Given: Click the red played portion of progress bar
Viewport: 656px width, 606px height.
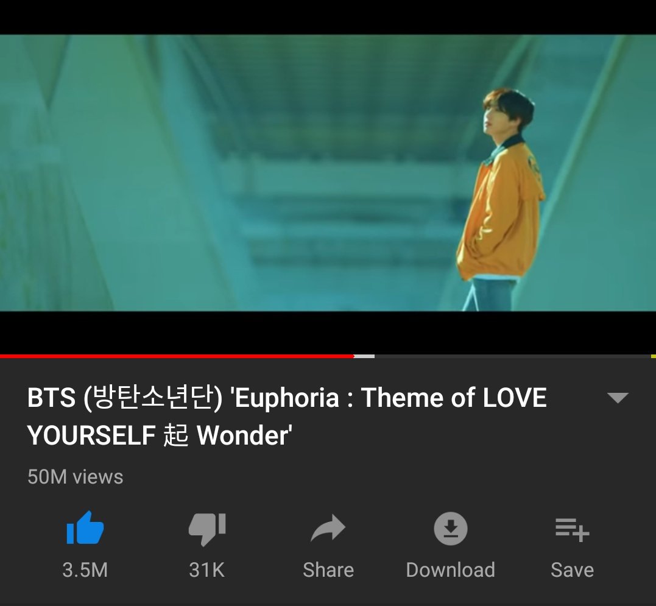Looking at the screenshot, I should (x=177, y=356).
